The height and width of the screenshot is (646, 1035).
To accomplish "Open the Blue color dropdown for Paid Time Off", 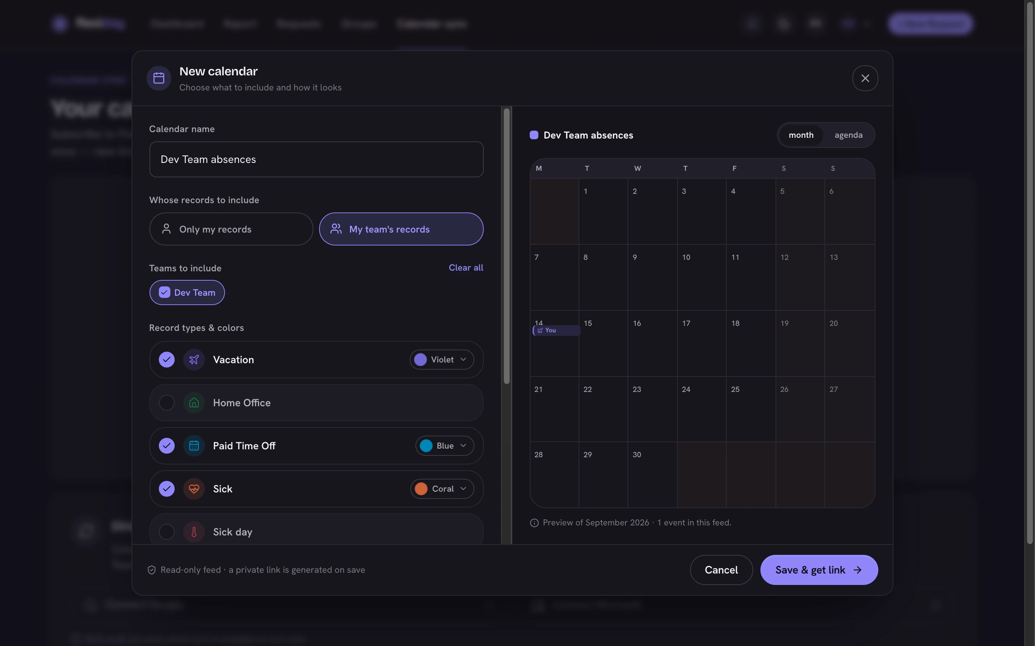I will pyautogui.click(x=444, y=446).
